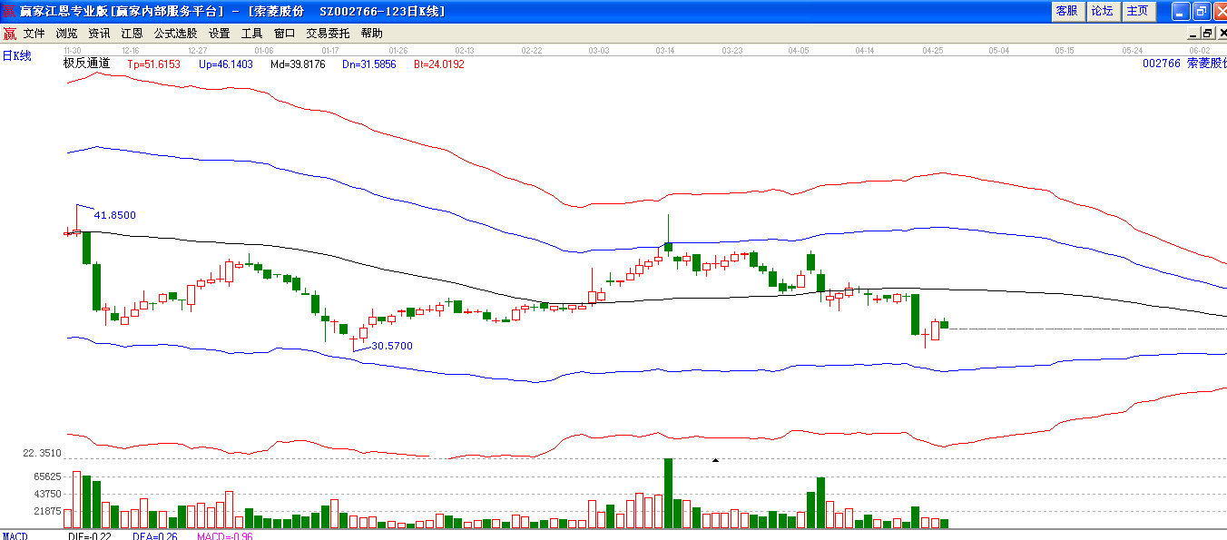Viewport: 1227px width, 540px height.
Task: Click the Md=39.8176 indicator value
Action: tap(298, 64)
